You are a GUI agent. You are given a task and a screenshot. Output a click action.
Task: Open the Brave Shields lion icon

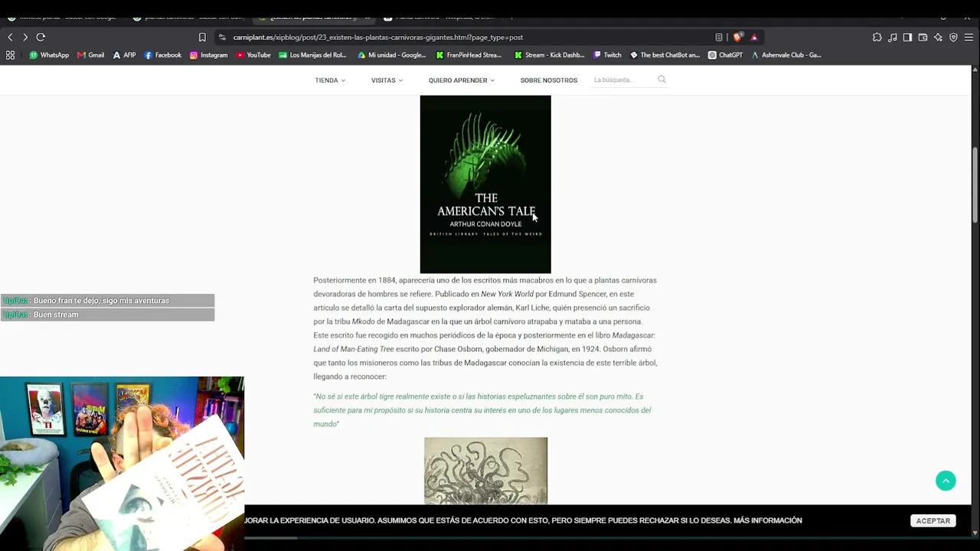pos(737,37)
